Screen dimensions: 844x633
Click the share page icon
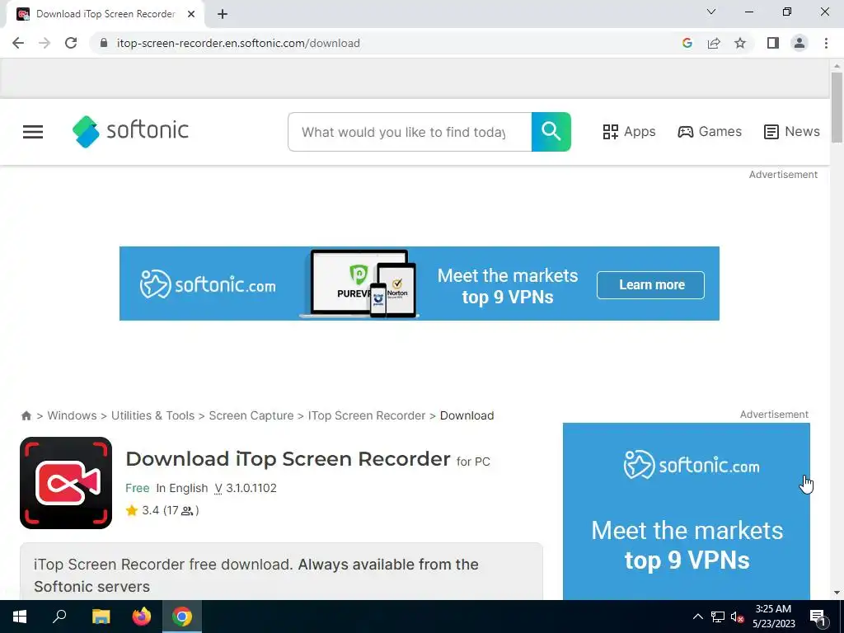tap(714, 43)
